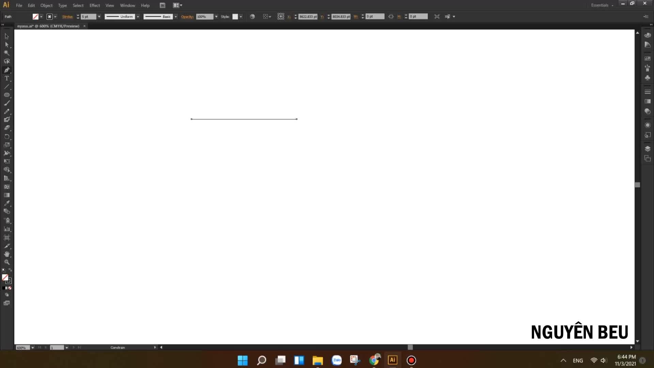
Task: Open the Basic brush definition dropdown
Action: [175, 16]
